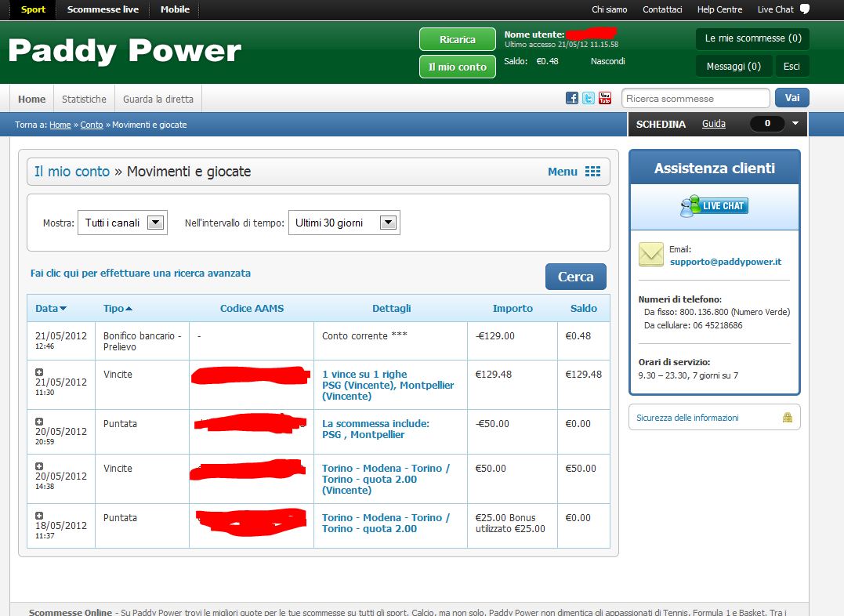
Task: Open Guarda la diretta tab
Action: click(158, 99)
